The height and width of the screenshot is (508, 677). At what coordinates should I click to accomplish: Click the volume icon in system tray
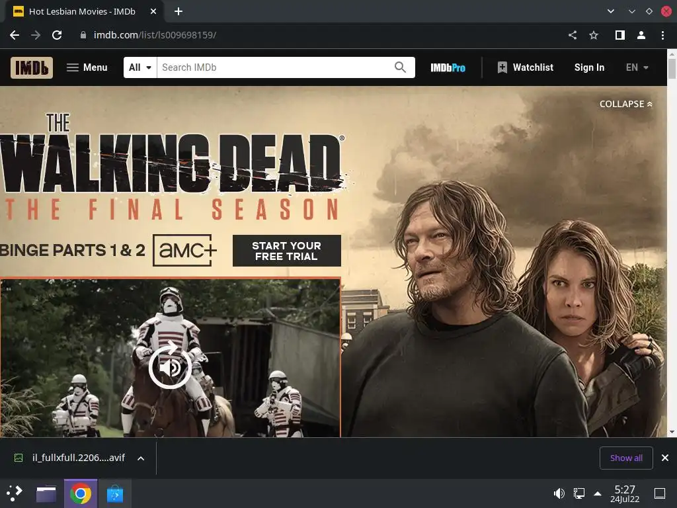click(559, 493)
